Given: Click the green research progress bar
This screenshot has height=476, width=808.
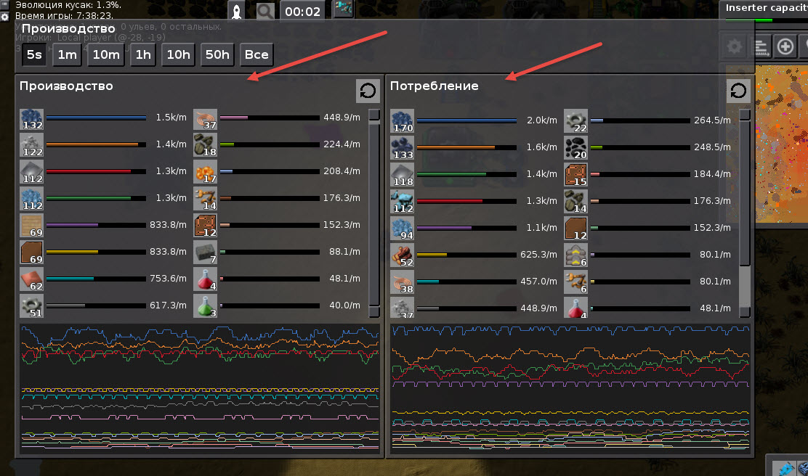Looking at the screenshot, I should tap(749, 20).
